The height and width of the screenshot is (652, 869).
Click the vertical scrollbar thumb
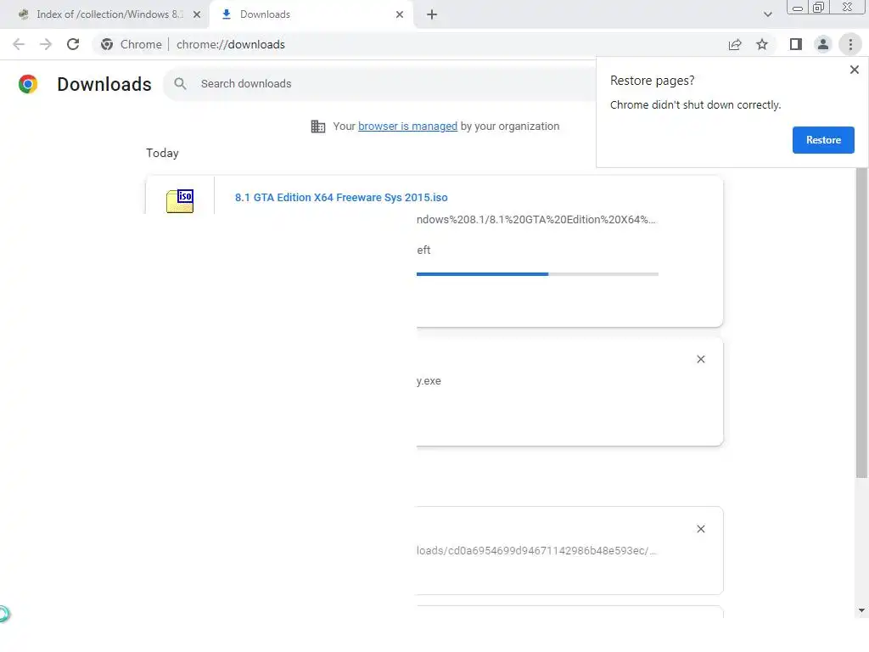pyautogui.click(x=861, y=322)
